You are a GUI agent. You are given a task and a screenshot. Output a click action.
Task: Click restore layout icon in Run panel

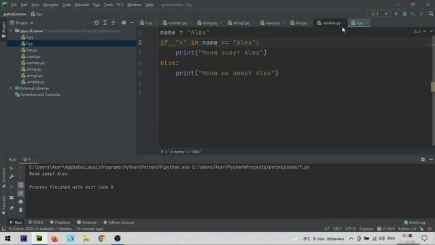[12, 197]
